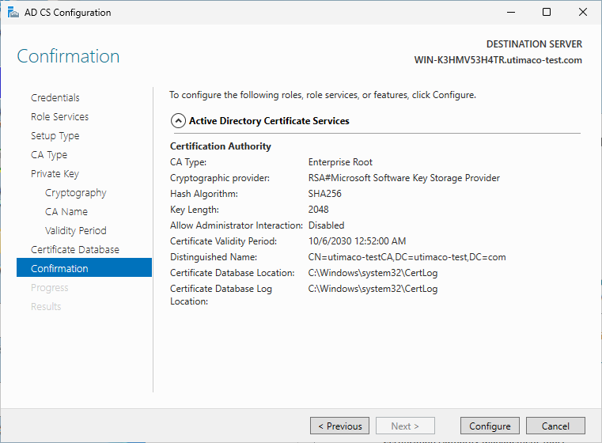Click the Certificate Database Log Location path value
602x443 pixels.
pos(373,289)
